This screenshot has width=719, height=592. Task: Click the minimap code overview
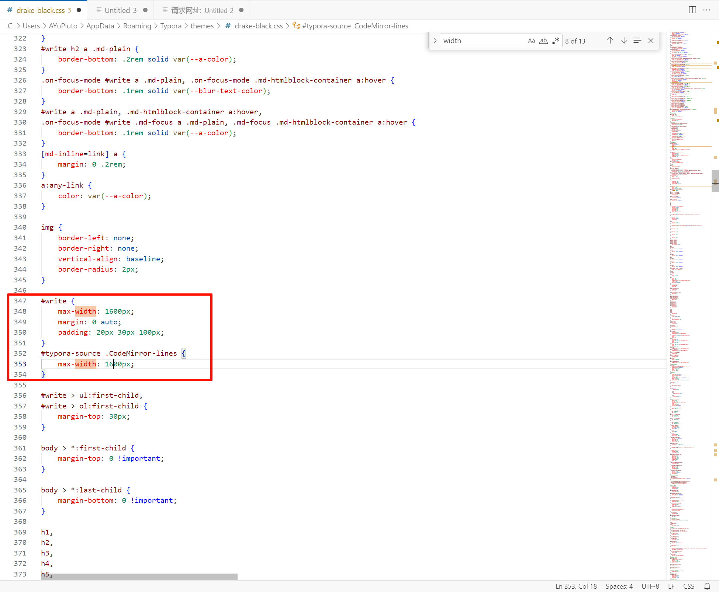690,306
